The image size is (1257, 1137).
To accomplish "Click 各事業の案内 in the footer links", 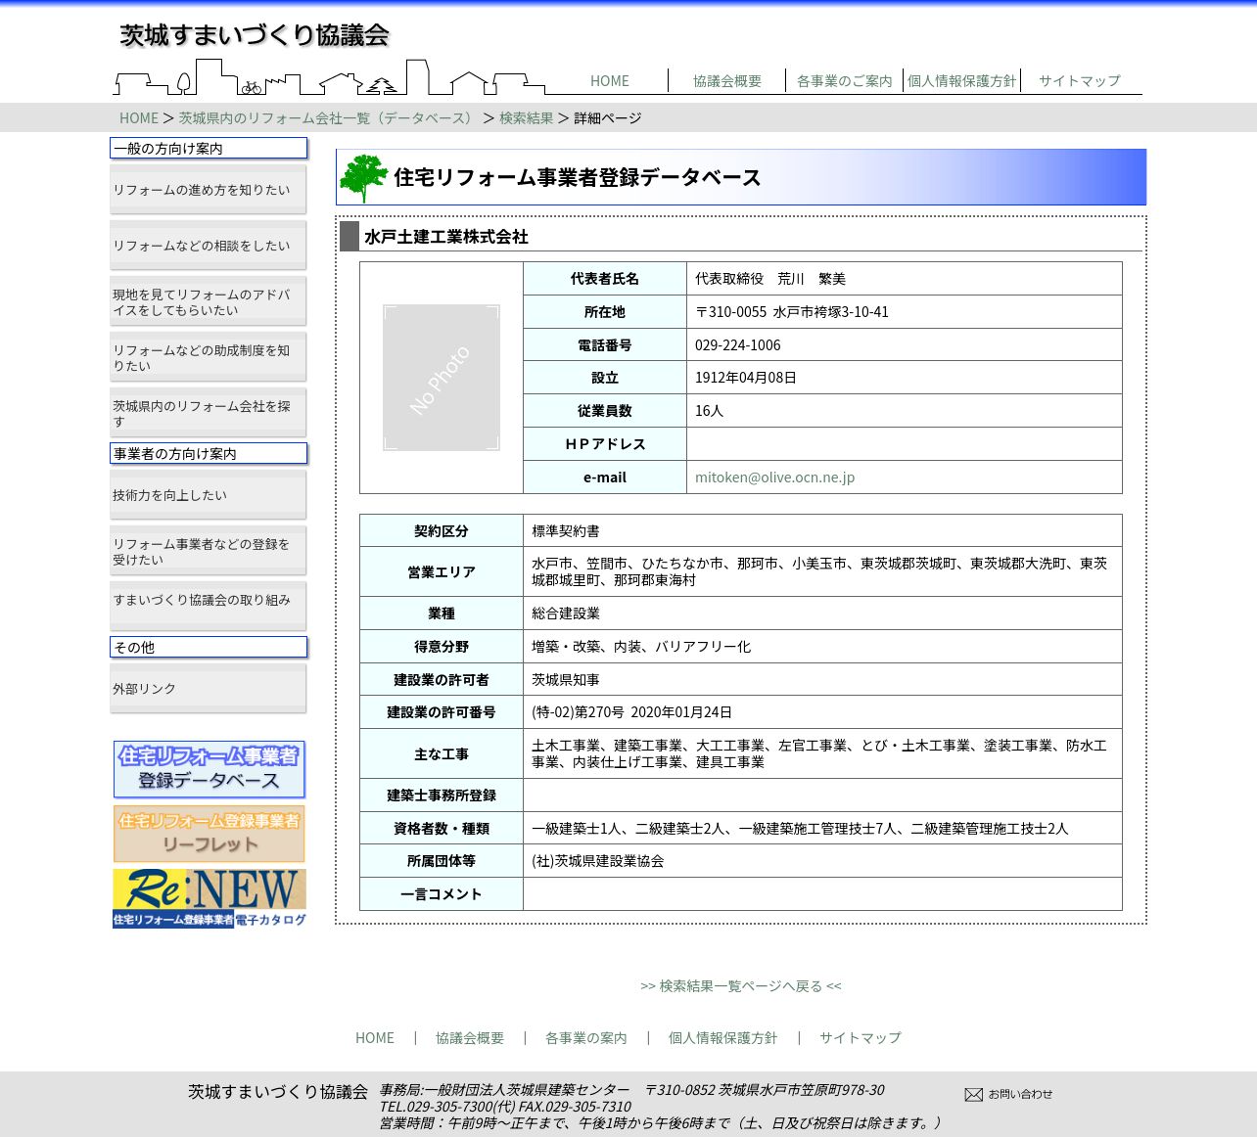I will tap(586, 1038).
